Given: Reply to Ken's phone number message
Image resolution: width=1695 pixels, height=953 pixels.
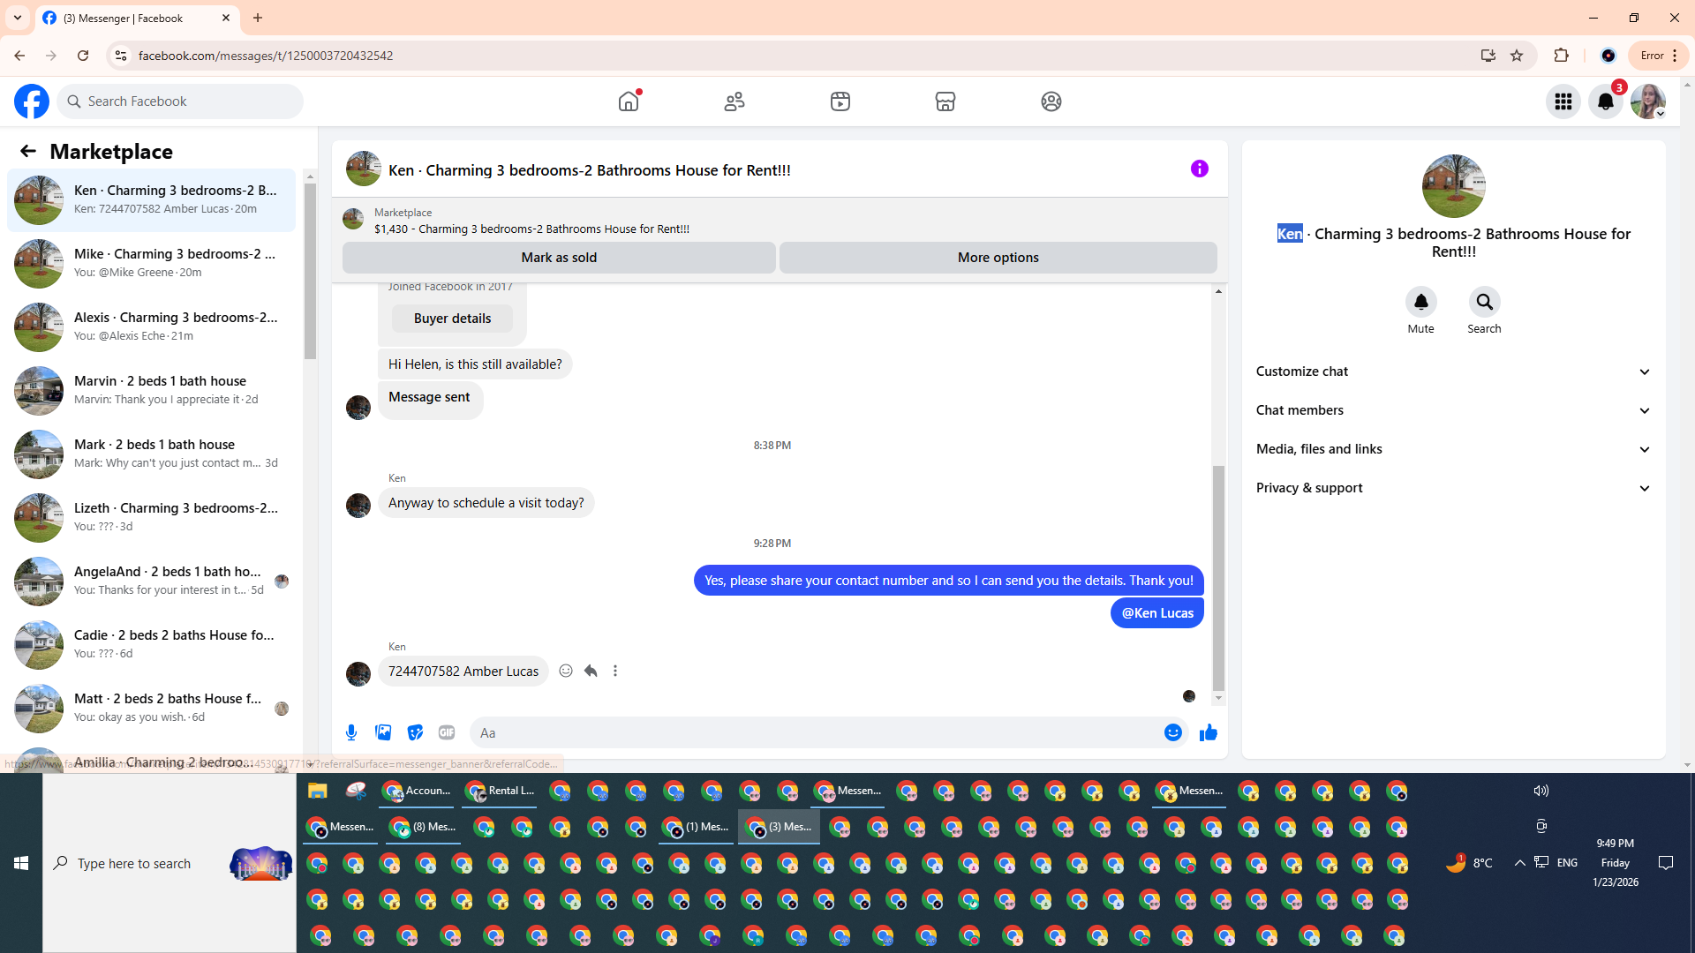Looking at the screenshot, I should coord(591,671).
